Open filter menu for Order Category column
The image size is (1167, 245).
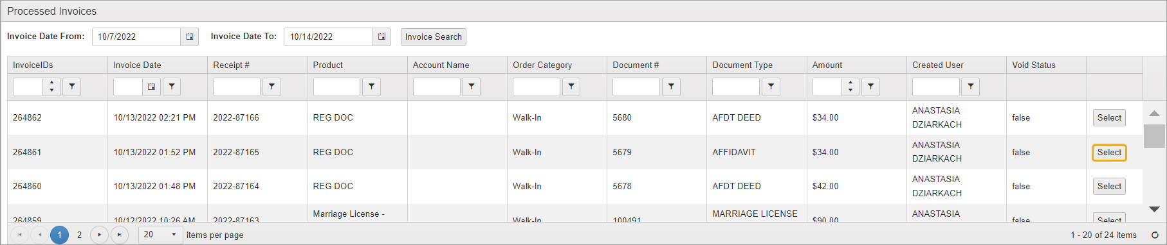(571, 87)
